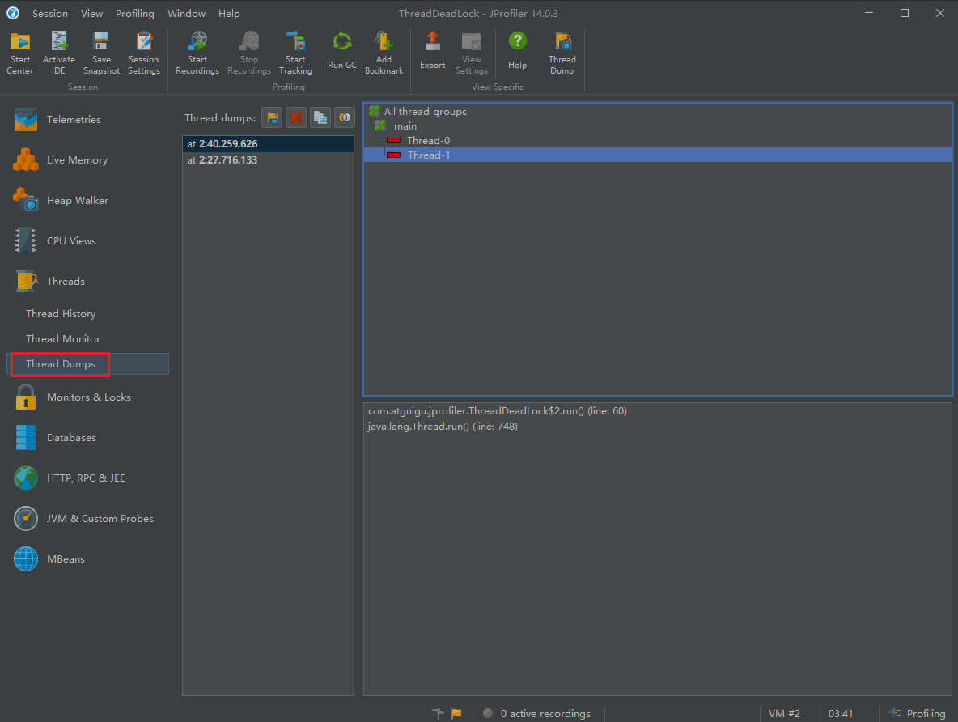
Task: Open the Profiling menu
Action: [x=135, y=14]
